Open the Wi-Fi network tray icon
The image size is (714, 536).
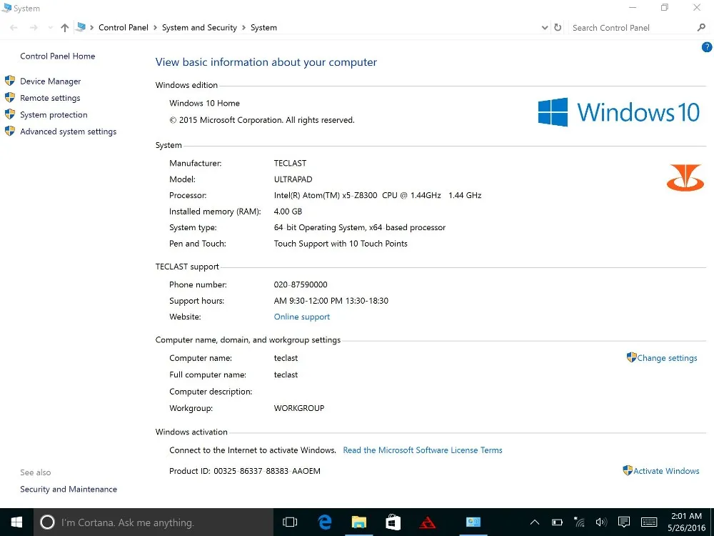coord(579,522)
